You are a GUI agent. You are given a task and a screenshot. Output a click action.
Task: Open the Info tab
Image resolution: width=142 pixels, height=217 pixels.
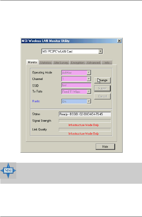coord(107,62)
